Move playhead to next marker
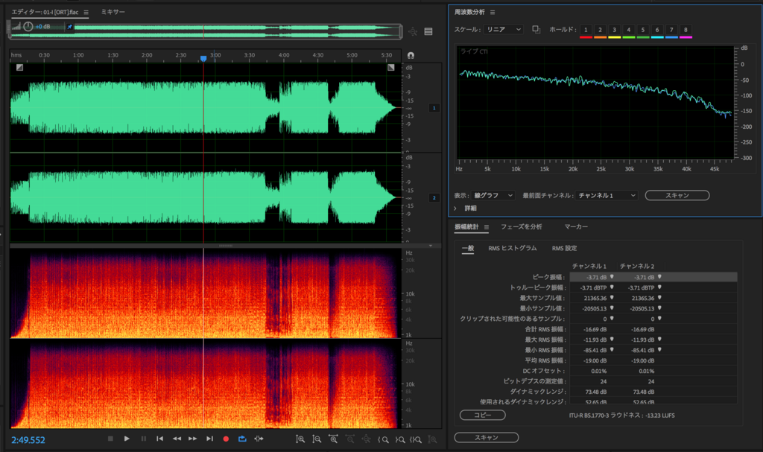Screen dimensions: 763x452 coord(209,439)
